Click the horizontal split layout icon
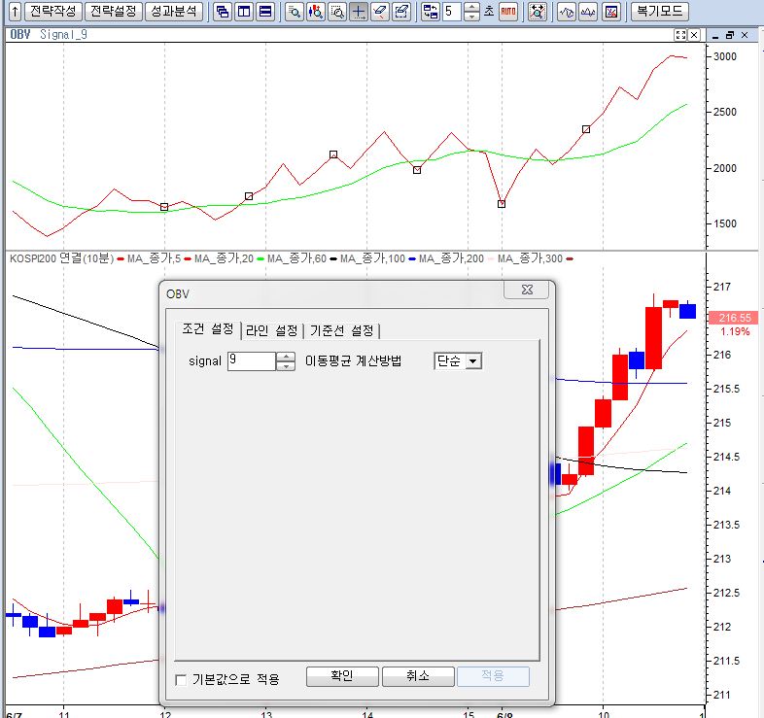 point(264,12)
